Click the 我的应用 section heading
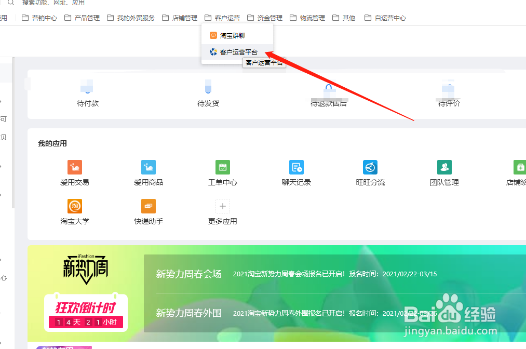Image resolution: width=526 pixels, height=349 pixels. coord(52,144)
